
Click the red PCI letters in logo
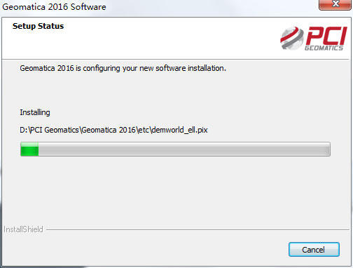coord(326,36)
